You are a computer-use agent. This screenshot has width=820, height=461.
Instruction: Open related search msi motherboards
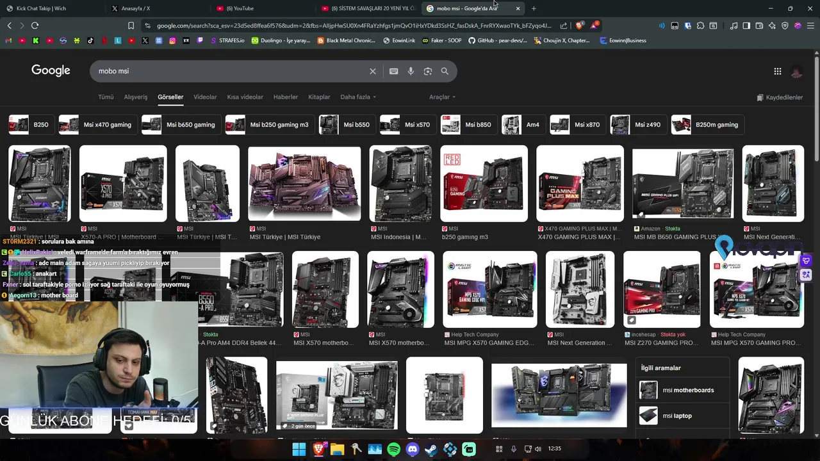click(x=683, y=390)
